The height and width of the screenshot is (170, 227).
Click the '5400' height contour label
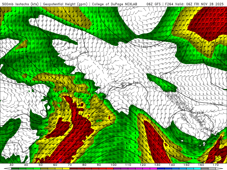200,113
